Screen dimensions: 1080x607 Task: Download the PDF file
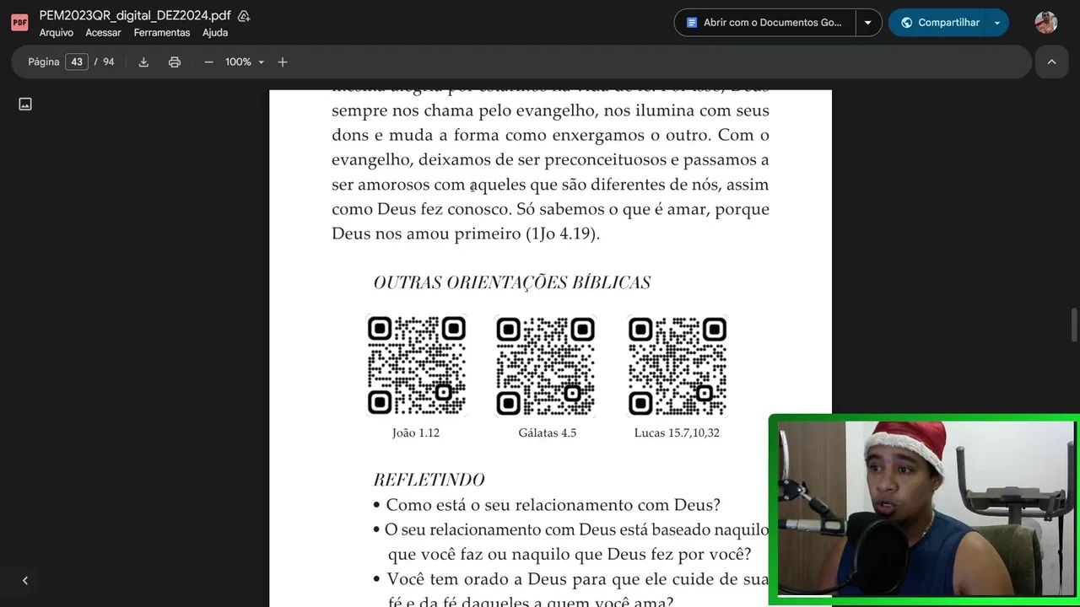click(x=143, y=62)
